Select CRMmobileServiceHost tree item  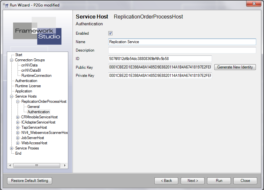click(x=39, y=117)
